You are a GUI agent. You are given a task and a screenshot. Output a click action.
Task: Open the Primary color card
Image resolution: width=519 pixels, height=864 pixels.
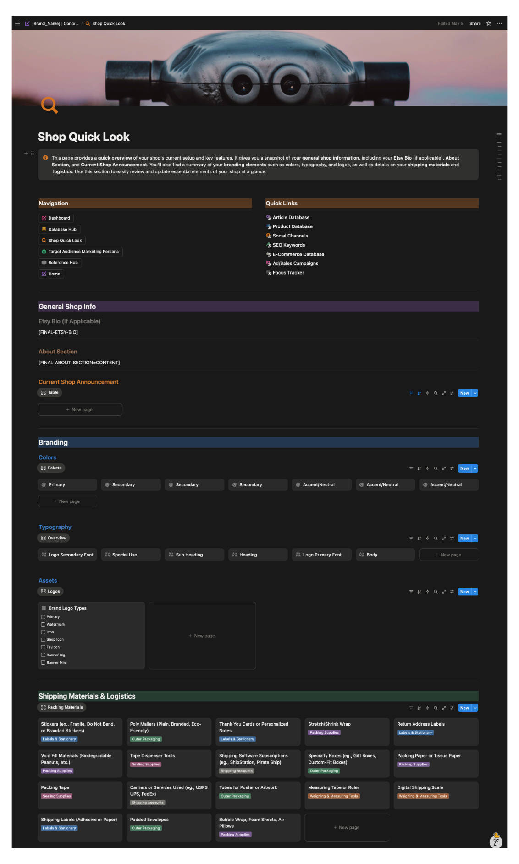[67, 485]
